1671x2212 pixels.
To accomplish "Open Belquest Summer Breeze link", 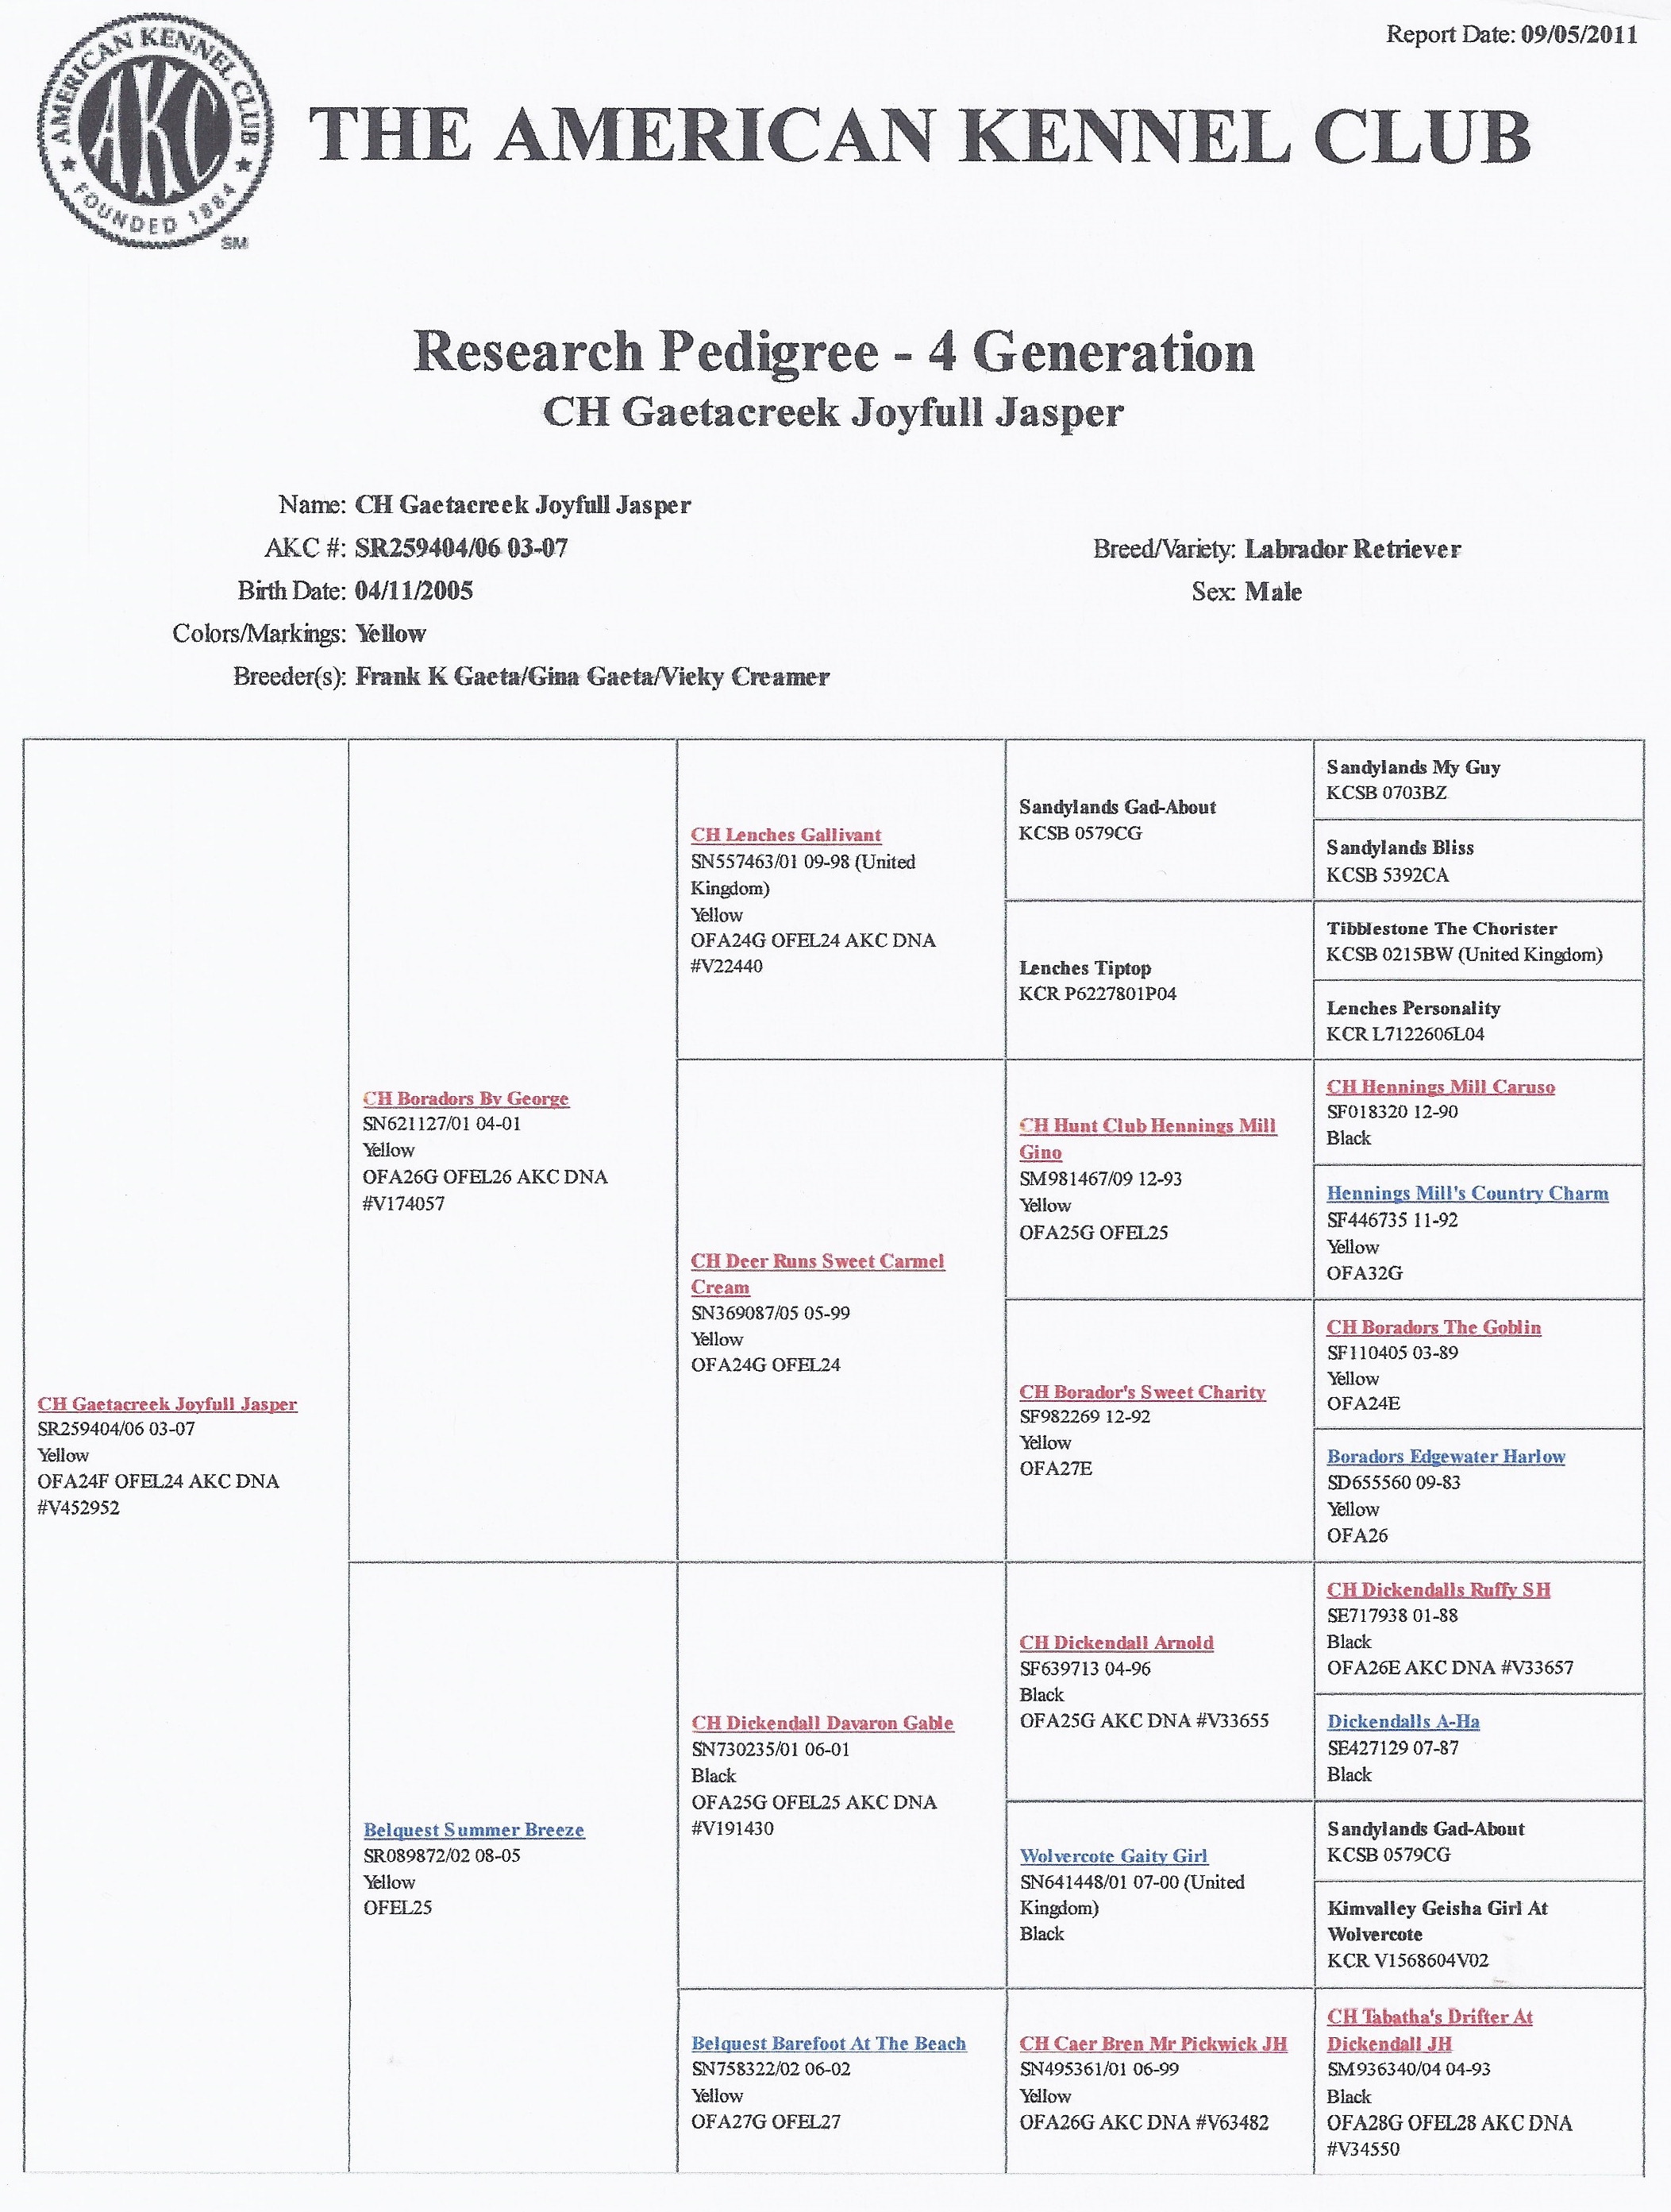I will click(x=474, y=1829).
